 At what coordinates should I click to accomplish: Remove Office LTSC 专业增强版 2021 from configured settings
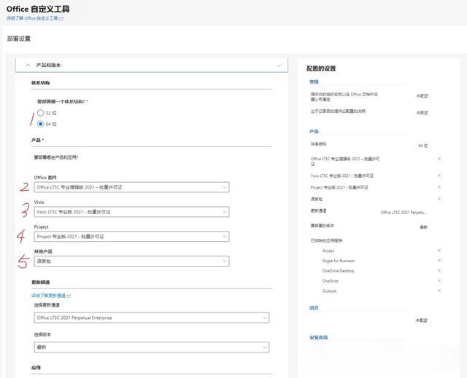coord(439,159)
